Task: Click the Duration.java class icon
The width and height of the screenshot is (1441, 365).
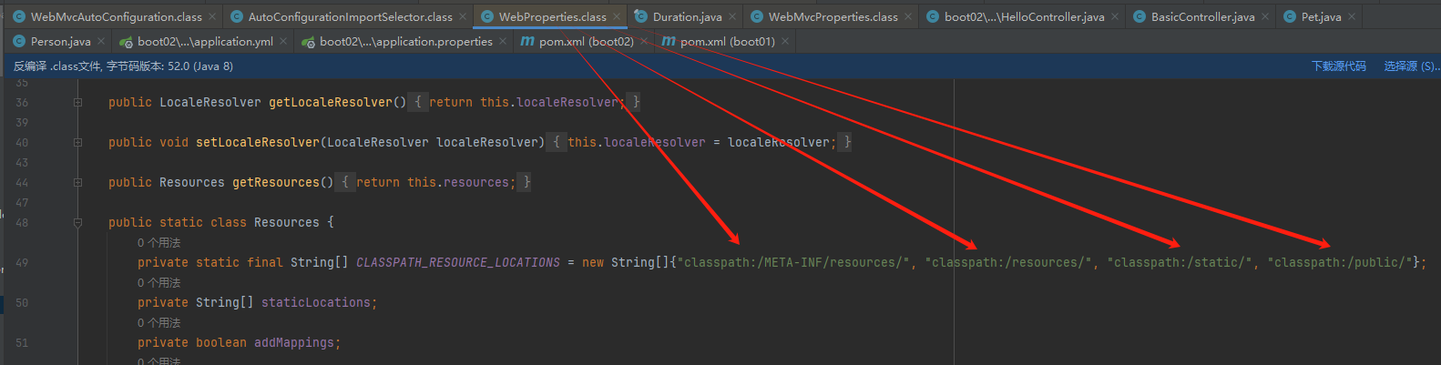Action: 640,16
